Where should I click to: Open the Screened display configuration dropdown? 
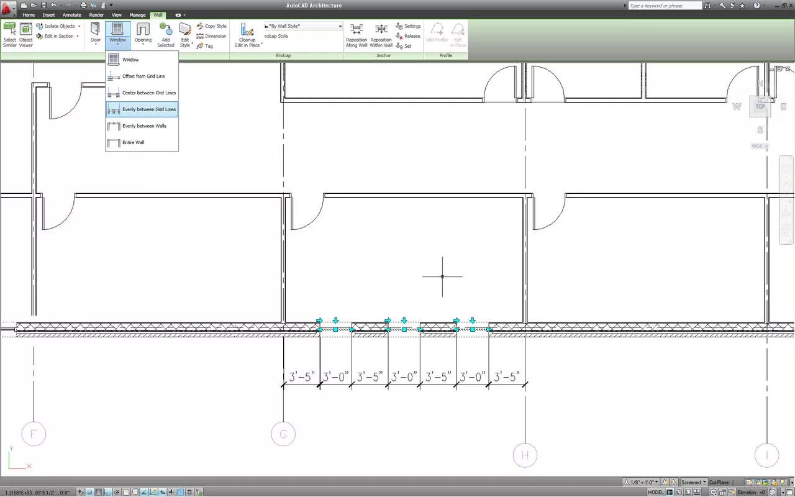click(694, 482)
